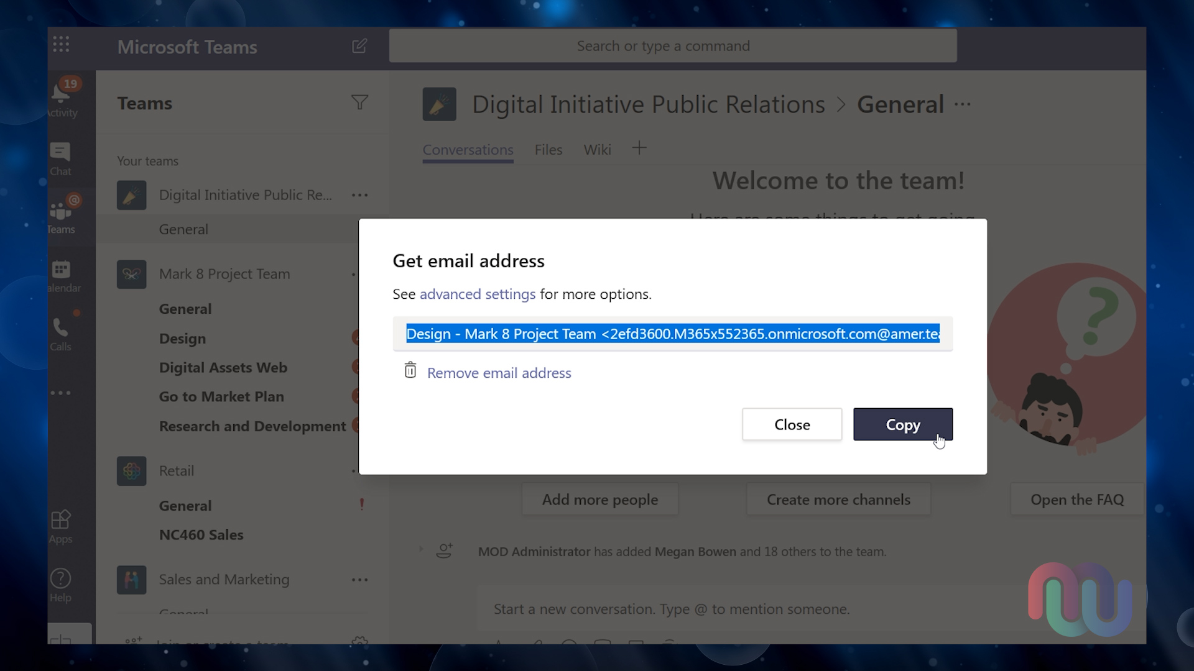This screenshot has height=671, width=1194.
Task: Open Calls in the left rail
Action: tap(60, 335)
